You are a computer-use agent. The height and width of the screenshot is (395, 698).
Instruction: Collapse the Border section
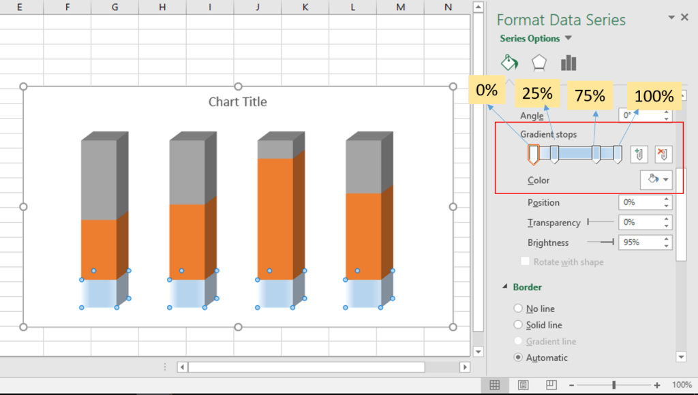point(504,287)
